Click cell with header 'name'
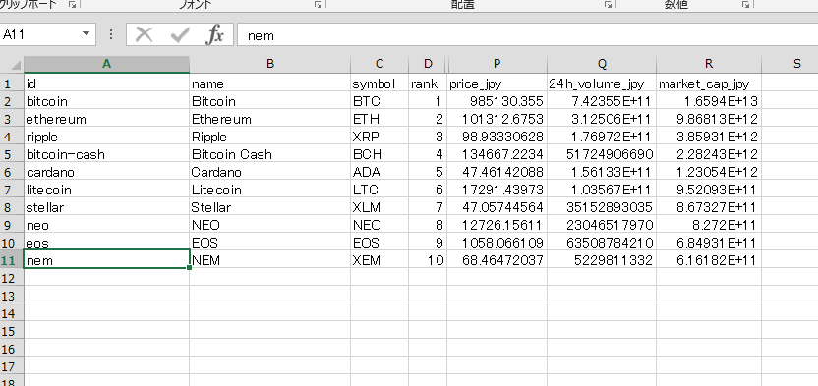The image size is (818, 386). (x=269, y=83)
